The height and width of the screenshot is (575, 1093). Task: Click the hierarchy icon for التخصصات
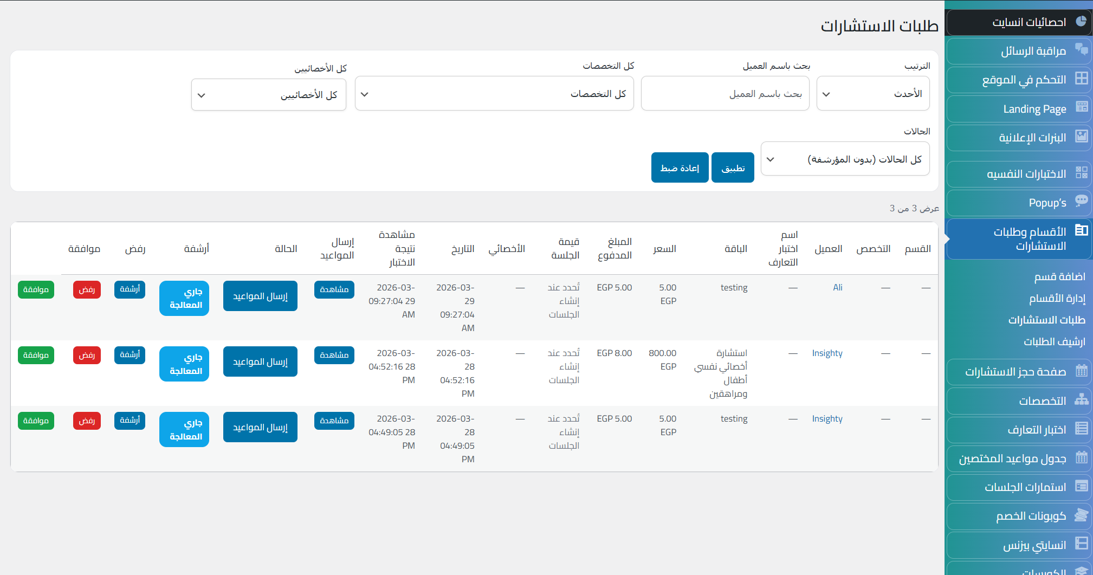coord(1081,400)
